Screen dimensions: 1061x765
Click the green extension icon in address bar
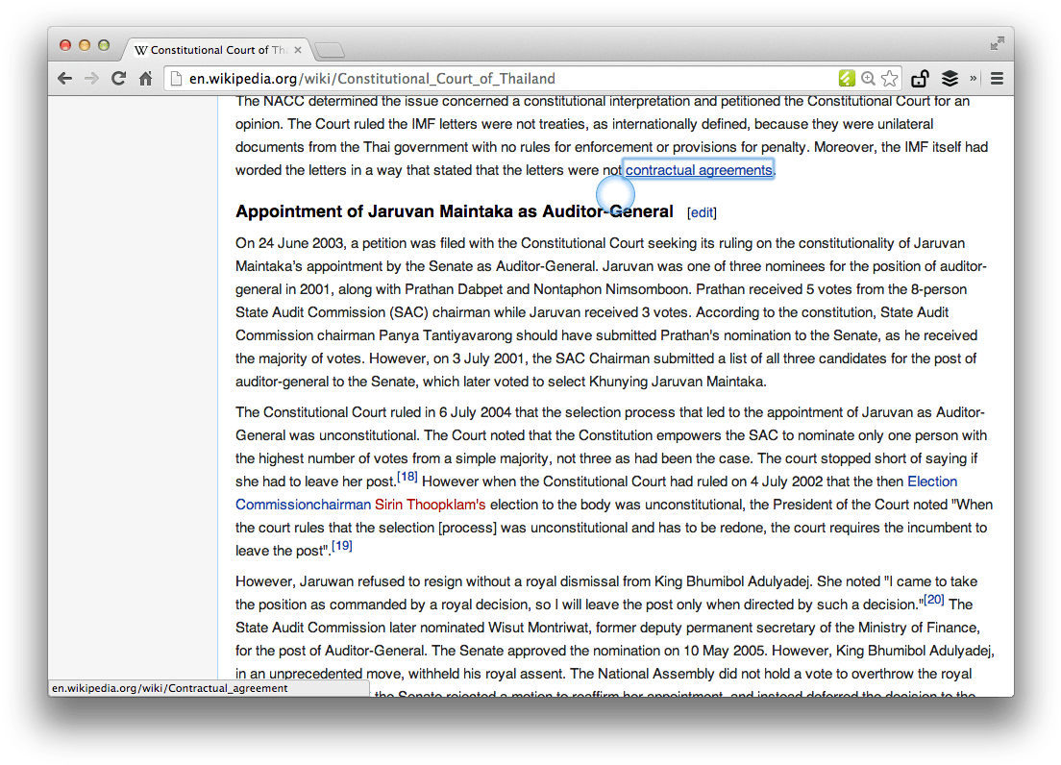847,79
